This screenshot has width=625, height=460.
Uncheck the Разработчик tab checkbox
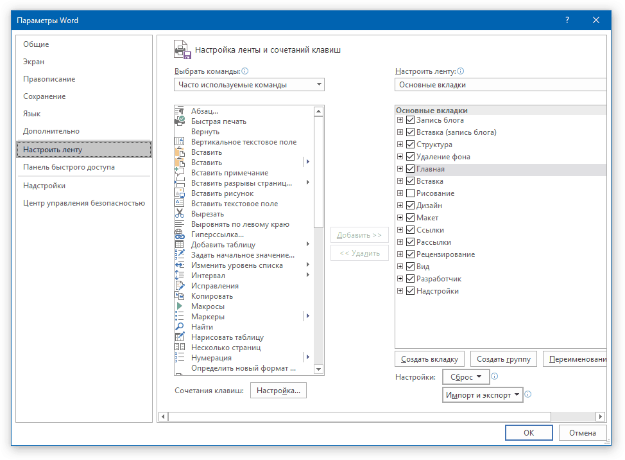(410, 279)
